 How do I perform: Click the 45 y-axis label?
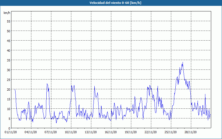click(x=9, y=41)
